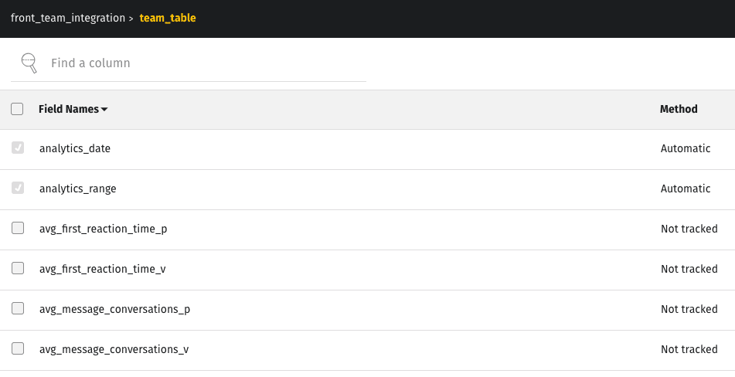The image size is (735, 377).
Task: Open Not tracked method for avg_first_reaction_time_p
Action: click(689, 229)
